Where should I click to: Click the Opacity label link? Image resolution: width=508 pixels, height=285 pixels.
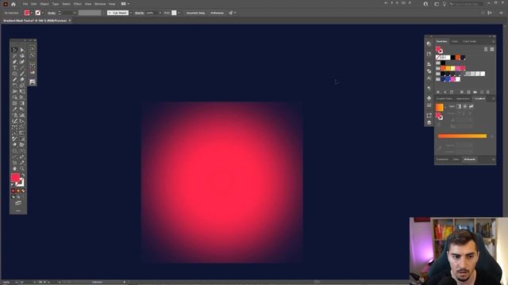coord(140,13)
